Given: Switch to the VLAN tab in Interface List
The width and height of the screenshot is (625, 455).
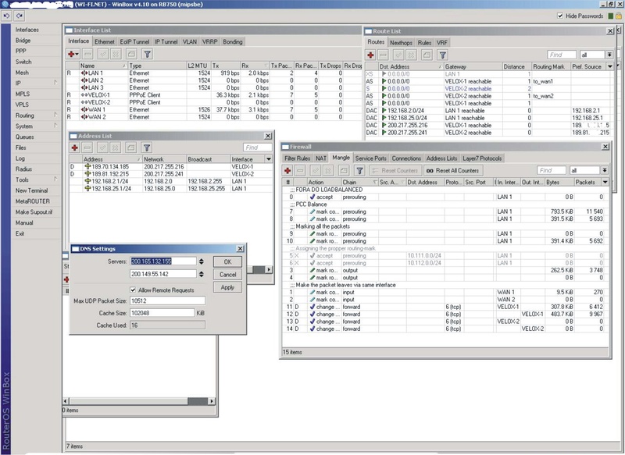Looking at the screenshot, I should (x=190, y=41).
